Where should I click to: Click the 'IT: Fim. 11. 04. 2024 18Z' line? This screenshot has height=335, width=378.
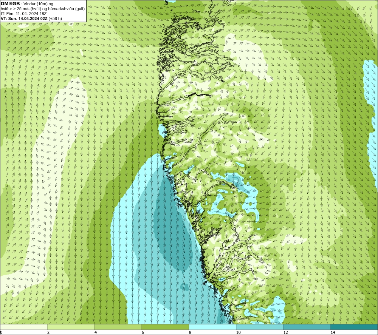pos(23,14)
